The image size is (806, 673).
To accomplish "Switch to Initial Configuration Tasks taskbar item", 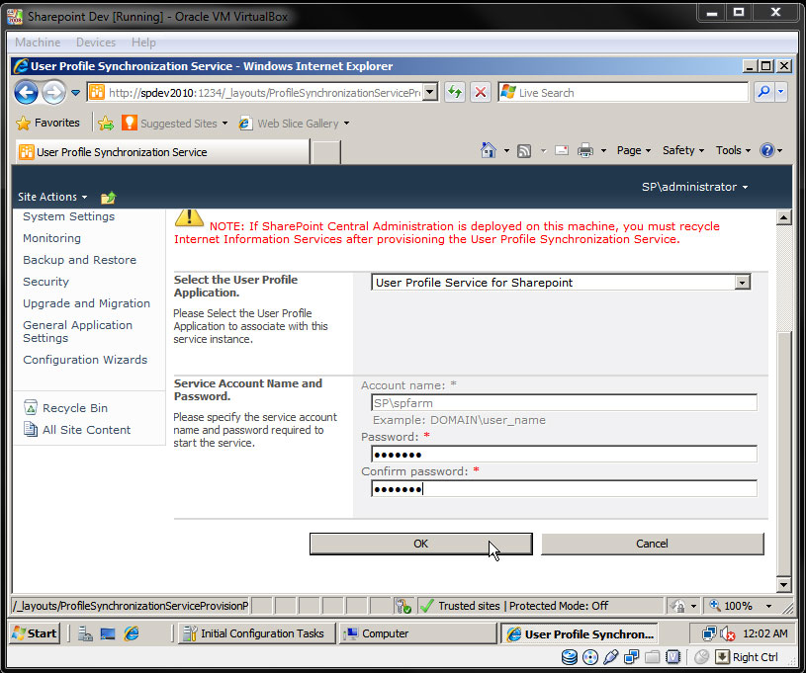I will 256,633.
